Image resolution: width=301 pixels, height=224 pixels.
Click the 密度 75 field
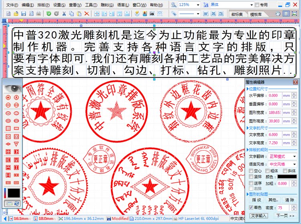(x=283, y=208)
